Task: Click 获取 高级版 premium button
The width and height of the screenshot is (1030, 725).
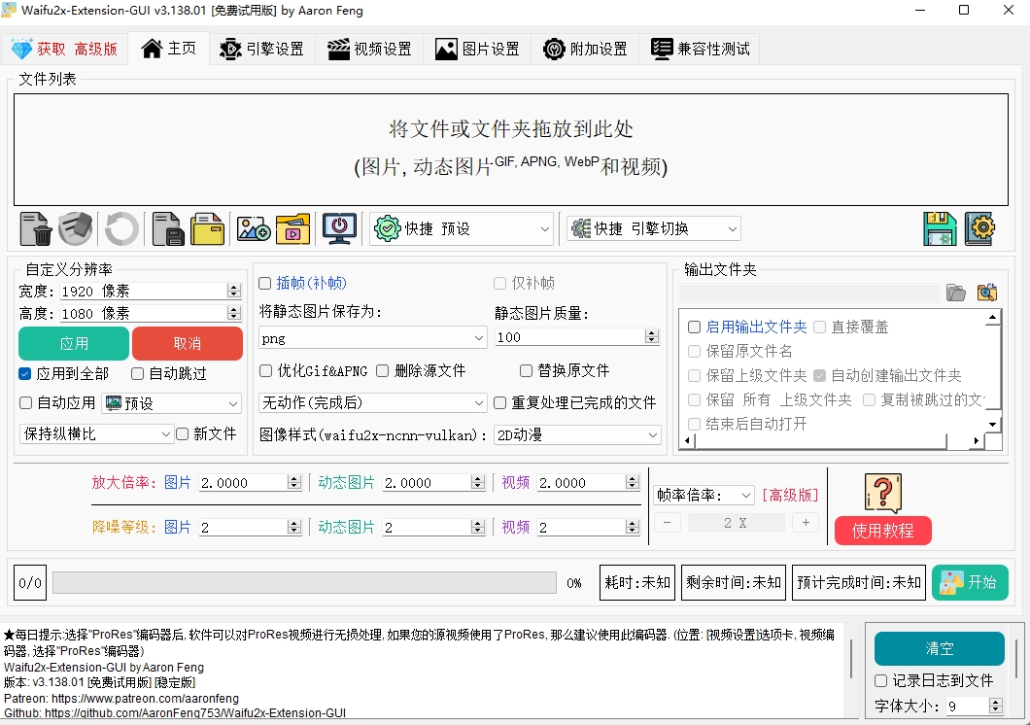Action: click(64, 49)
